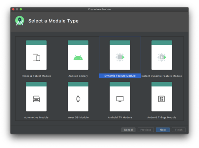Screen dimensions: 199x148
Task: Click the Dynamic Feature Module icon
Action: pos(120,57)
